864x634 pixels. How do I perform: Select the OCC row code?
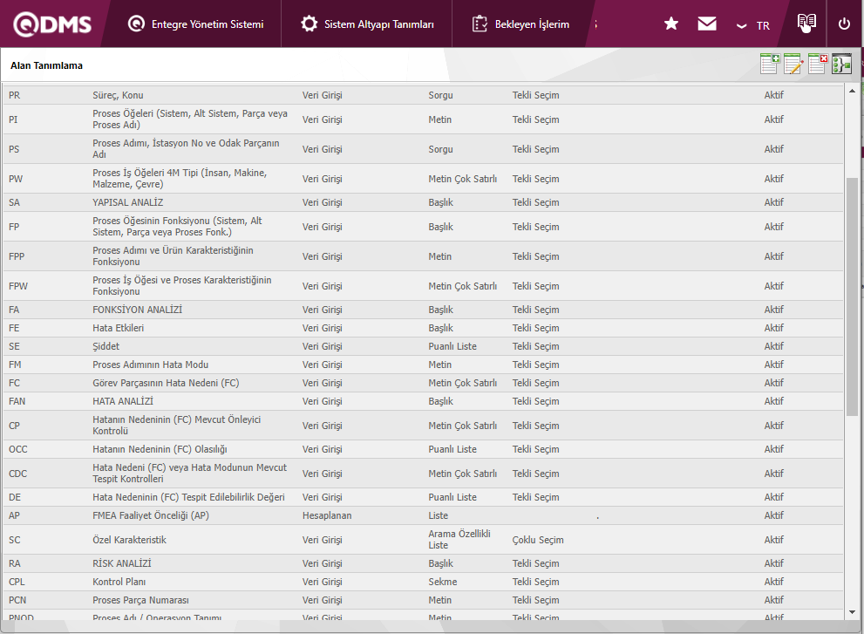(x=17, y=449)
